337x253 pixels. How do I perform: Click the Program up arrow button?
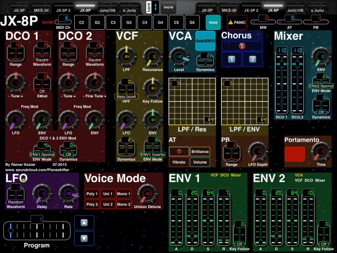point(84,223)
